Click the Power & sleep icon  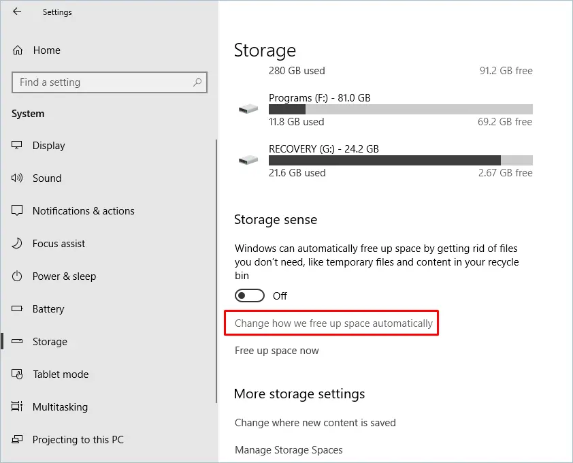18,276
